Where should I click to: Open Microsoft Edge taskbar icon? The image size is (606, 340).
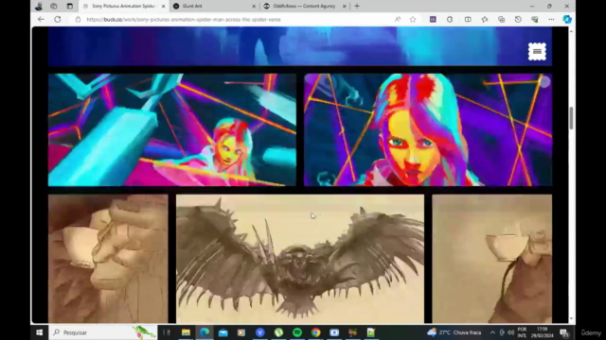pos(205,332)
